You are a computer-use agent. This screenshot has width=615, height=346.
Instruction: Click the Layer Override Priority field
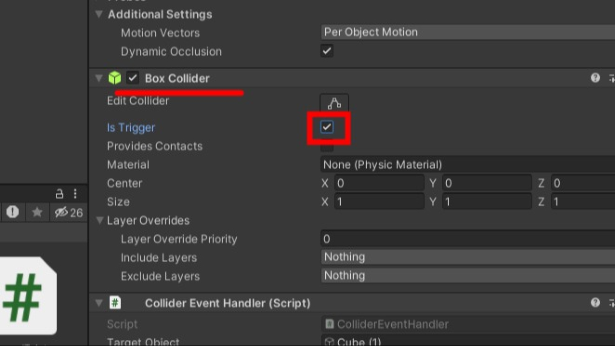(466, 239)
